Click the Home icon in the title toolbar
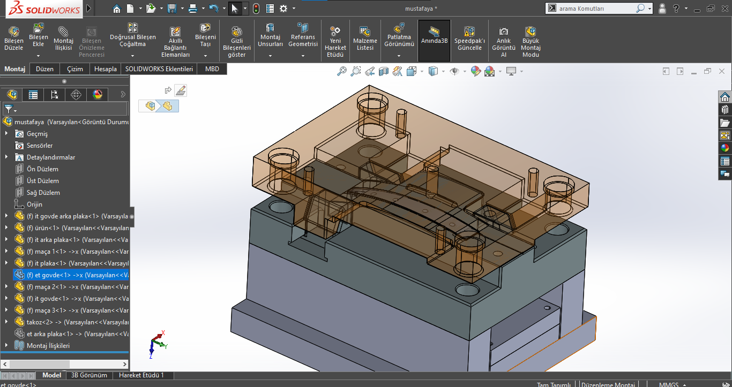732x387 pixels. [x=117, y=9]
